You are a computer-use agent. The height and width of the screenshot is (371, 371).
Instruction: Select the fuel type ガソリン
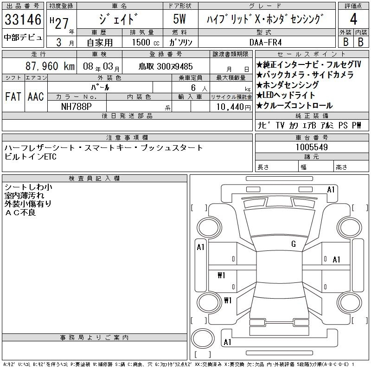coord(180,42)
